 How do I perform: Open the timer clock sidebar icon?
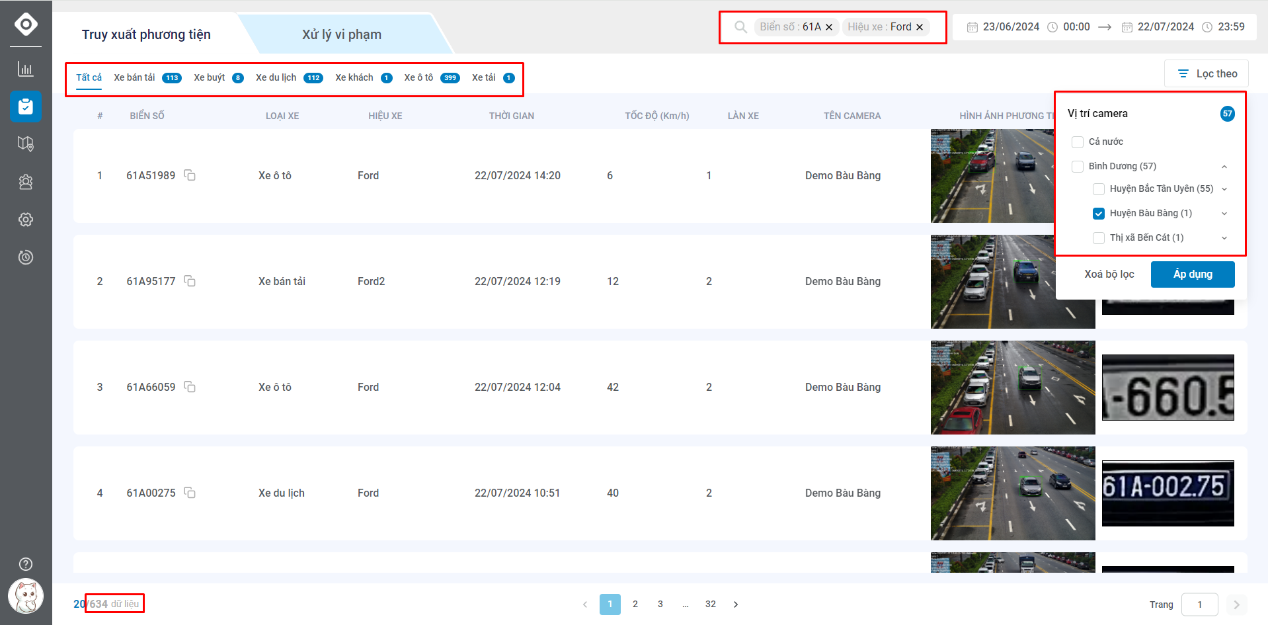click(x=26, y=257)
